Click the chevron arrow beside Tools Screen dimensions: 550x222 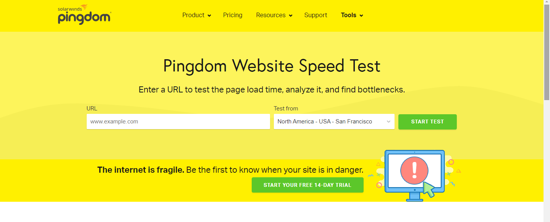(361, 16)
